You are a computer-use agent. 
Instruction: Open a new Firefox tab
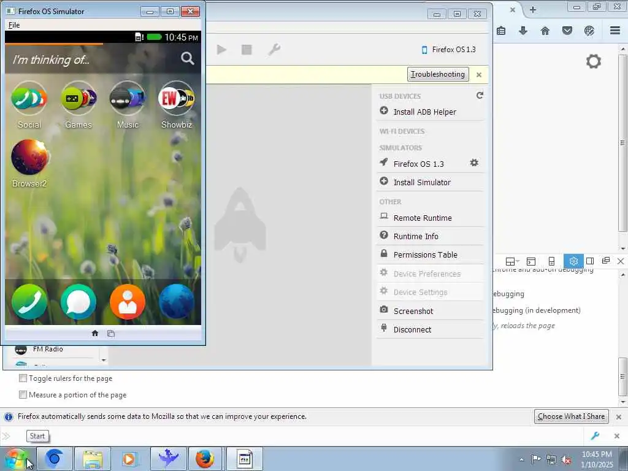tap(533, 10)
